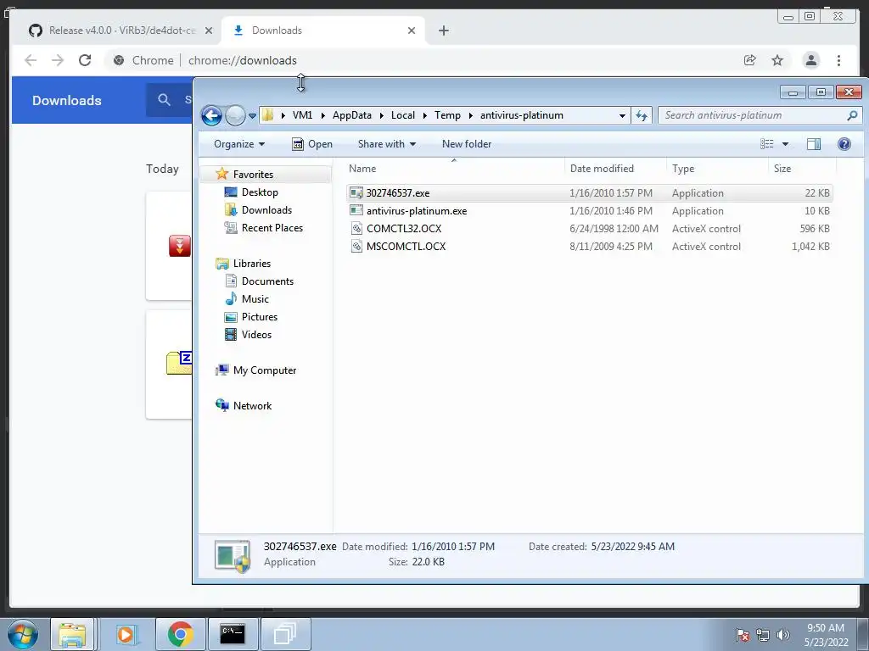Viewport: 869px width, 651px height.
Task: Click the downloads search magnifier in Chrome
Action: [x=164, y=100]
